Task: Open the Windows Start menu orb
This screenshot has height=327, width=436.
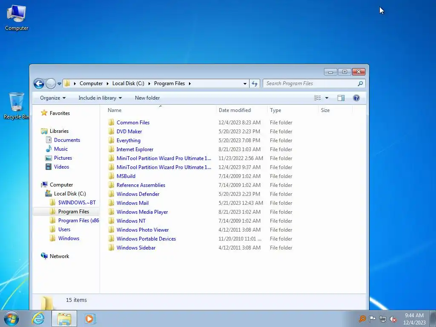Action: [11, 318]
